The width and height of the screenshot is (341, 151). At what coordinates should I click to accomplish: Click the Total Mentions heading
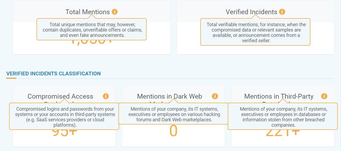pyautogui.click(x=88, y=12)
